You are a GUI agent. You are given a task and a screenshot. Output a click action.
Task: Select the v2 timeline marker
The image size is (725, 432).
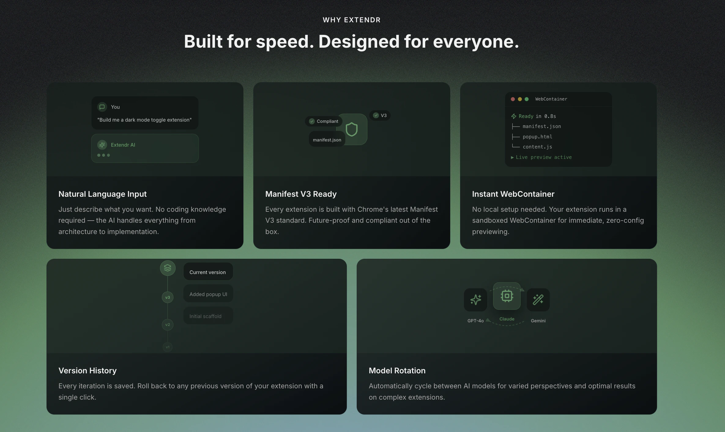point(168,324)
